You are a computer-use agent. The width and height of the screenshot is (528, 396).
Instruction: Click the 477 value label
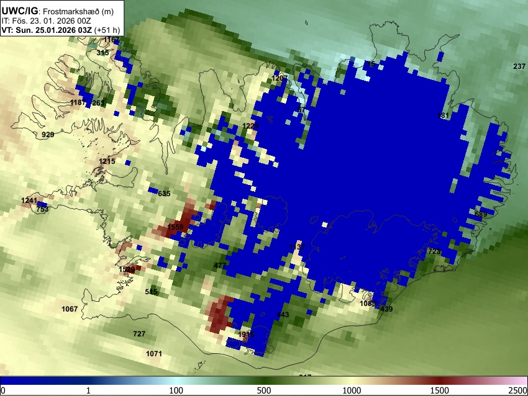coord(219,266)
